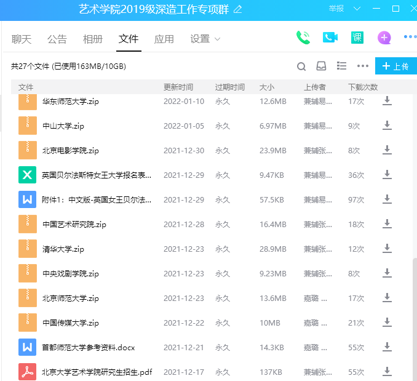The width and height of the screenshot is (417, 381).
Task: Open the three-dot menu beside list view
Action: [x=363, y=66]
